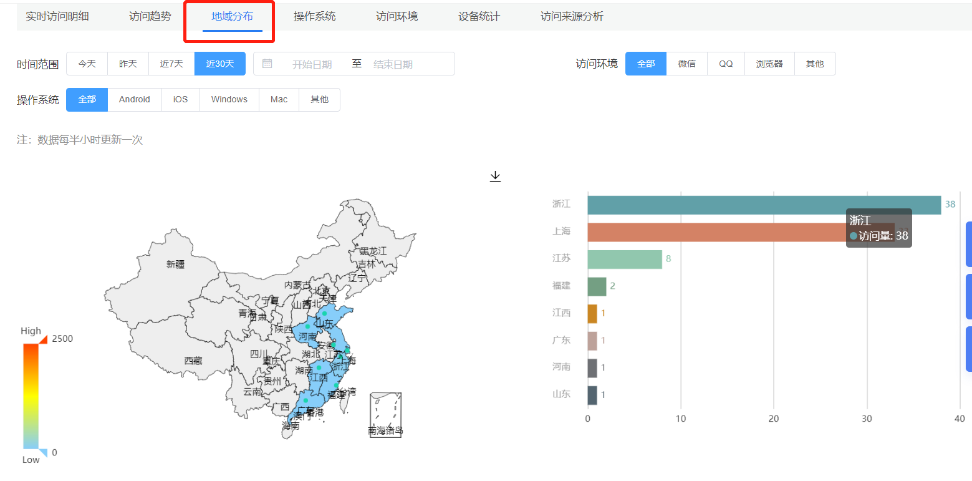Filter access environment by 微信
972x481 pixels.
[686, 64]
